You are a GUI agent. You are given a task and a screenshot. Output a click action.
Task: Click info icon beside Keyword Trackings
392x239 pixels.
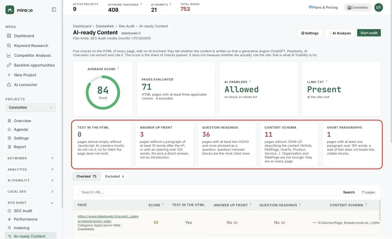[141, 4]
